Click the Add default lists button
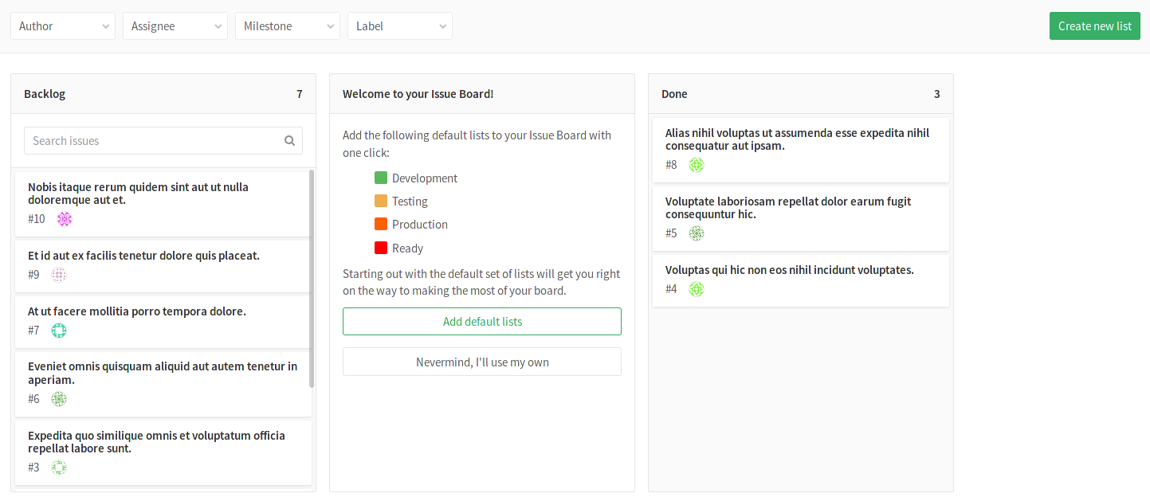Image resolution: width=1150 pixels, height=501 pixels. click(x=482, y=322)
